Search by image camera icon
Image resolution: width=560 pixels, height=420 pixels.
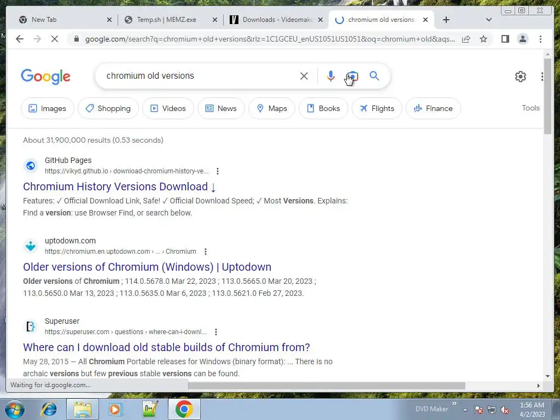tap(353, 76)
